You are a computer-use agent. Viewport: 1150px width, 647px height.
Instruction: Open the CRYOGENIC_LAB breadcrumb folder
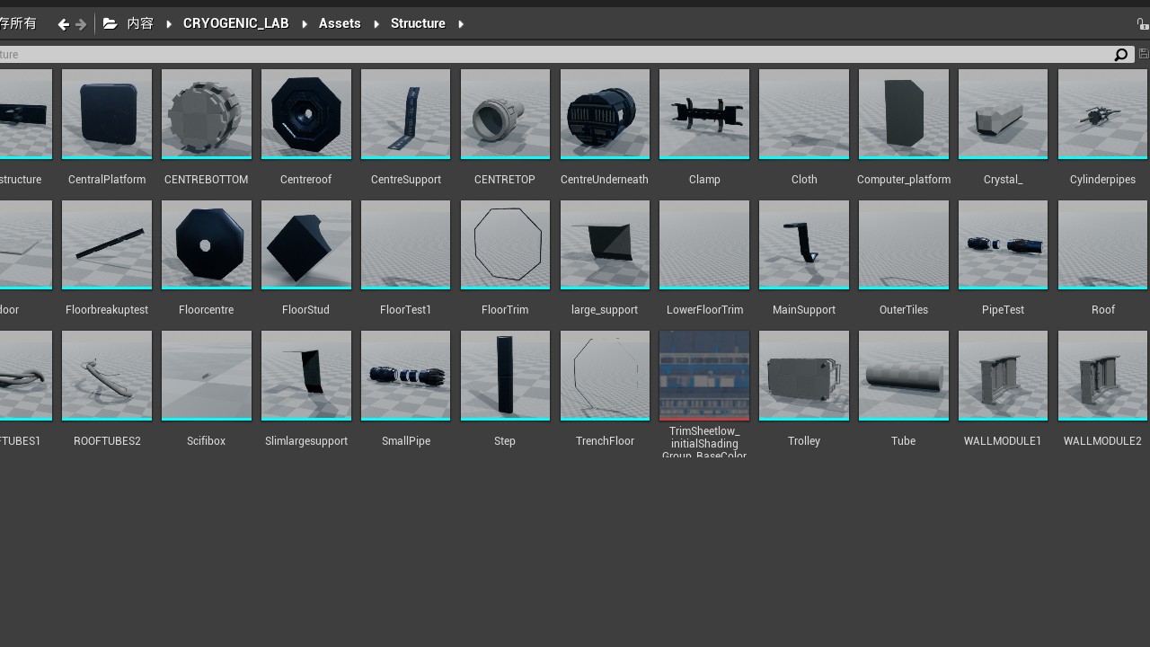(235, 24)
